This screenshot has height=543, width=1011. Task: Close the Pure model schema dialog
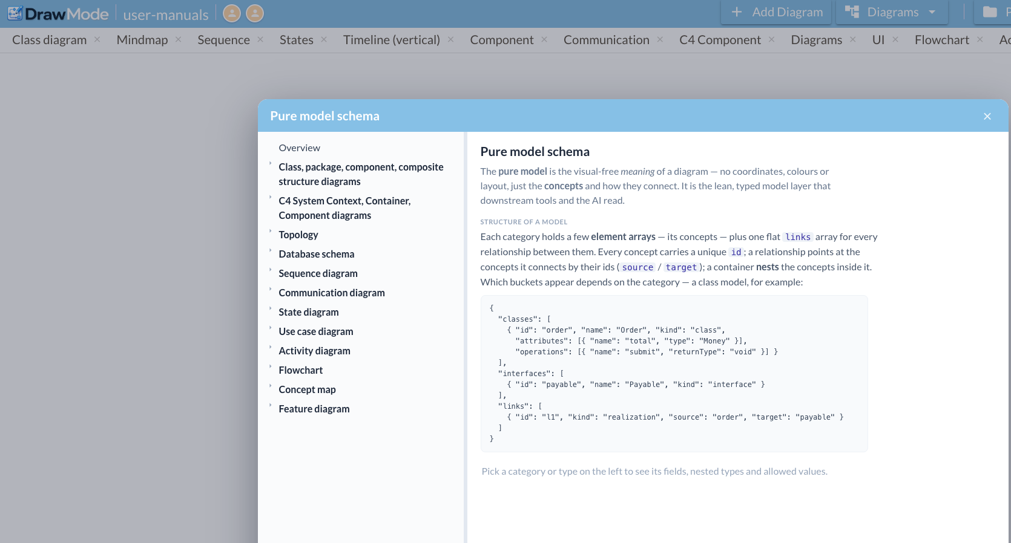[x=987, y=116]
